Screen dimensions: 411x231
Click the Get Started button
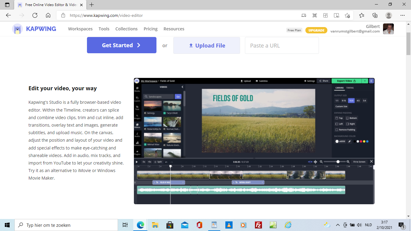click(122, 45)
